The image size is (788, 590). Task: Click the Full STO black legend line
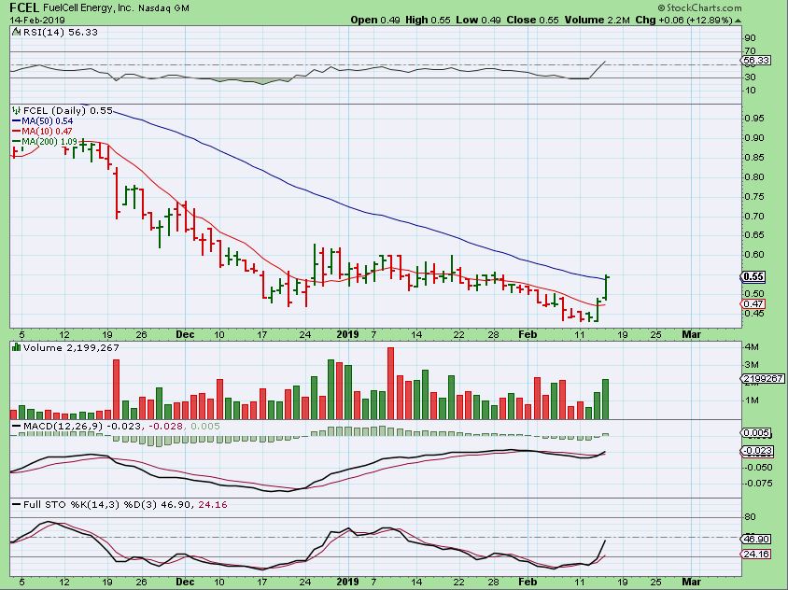pos(16,504)
